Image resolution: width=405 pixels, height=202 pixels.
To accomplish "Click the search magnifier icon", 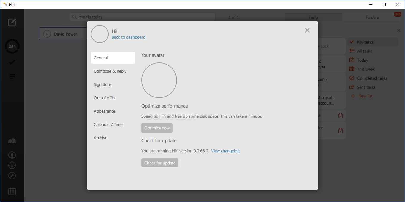I will (x=74, y=17).
